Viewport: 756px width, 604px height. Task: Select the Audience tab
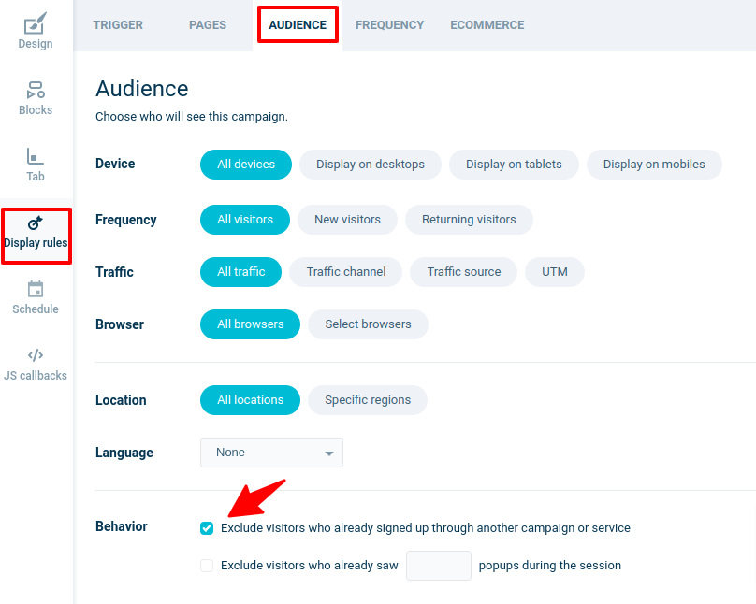[x=298, y=25]
